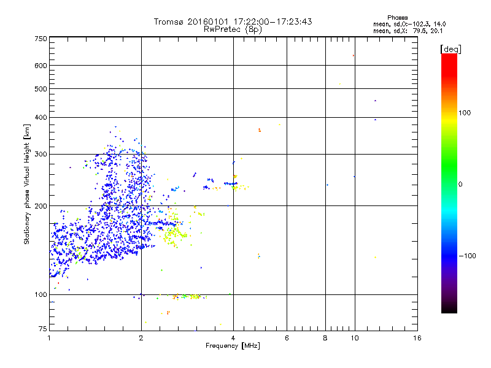Click the x-axis tick label "2"

click(x=141, y=338)
